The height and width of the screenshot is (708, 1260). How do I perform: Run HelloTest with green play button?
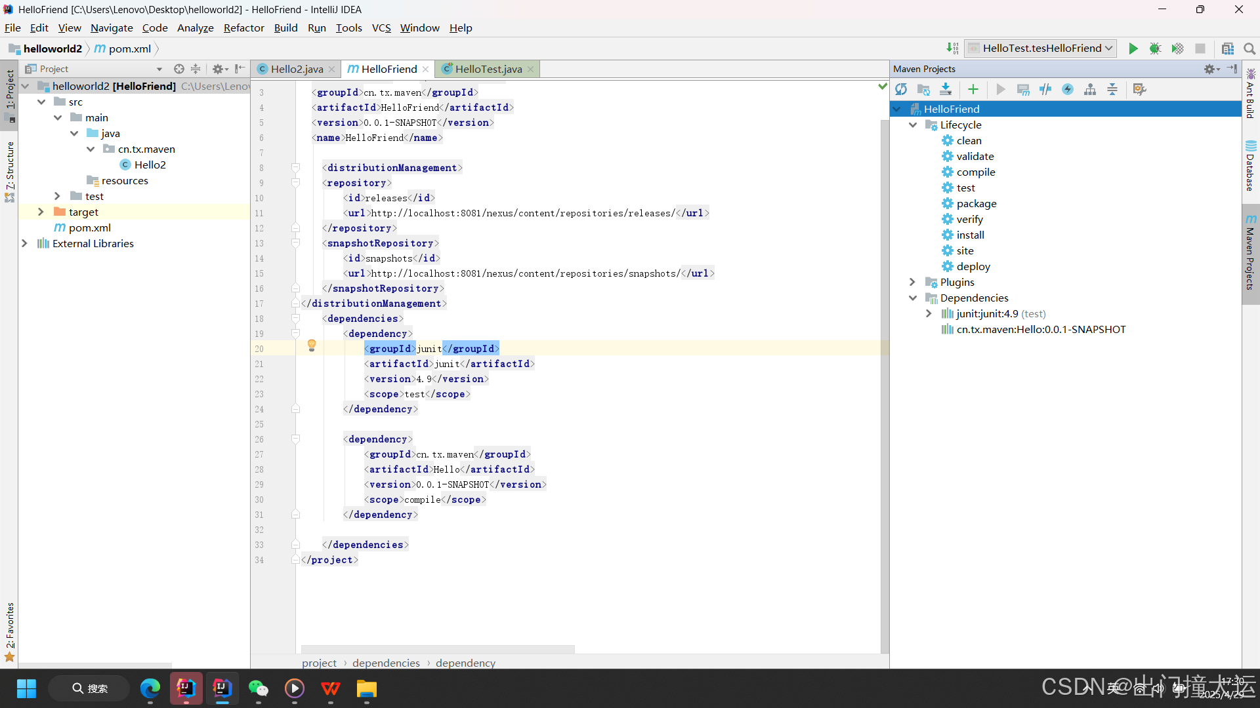[1133, 49]
